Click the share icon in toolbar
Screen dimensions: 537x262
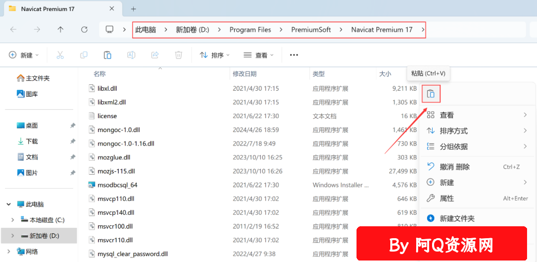point(155,55)
